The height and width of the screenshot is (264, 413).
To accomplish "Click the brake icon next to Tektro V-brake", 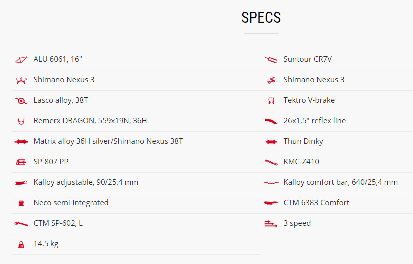I will (x=271, y=101).
